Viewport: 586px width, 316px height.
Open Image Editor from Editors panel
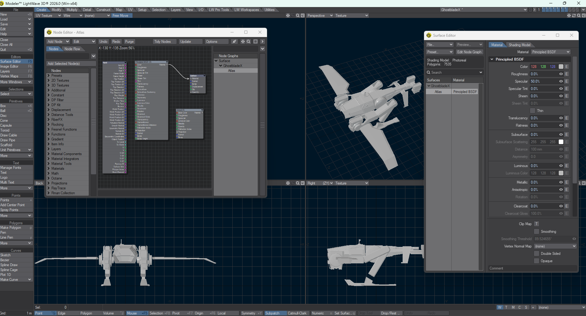(x=16, y=66)
